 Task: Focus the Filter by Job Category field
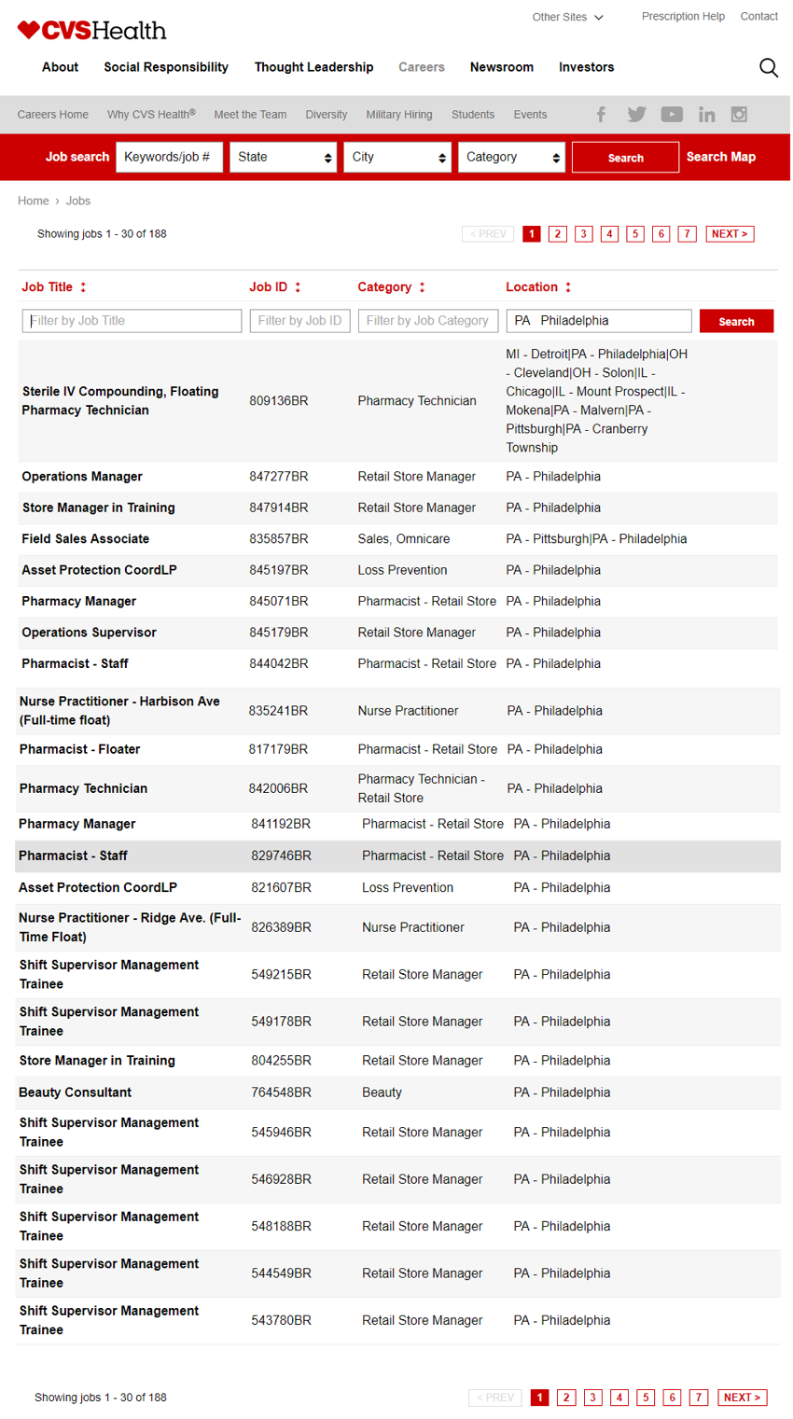click(x=427, y=321)
